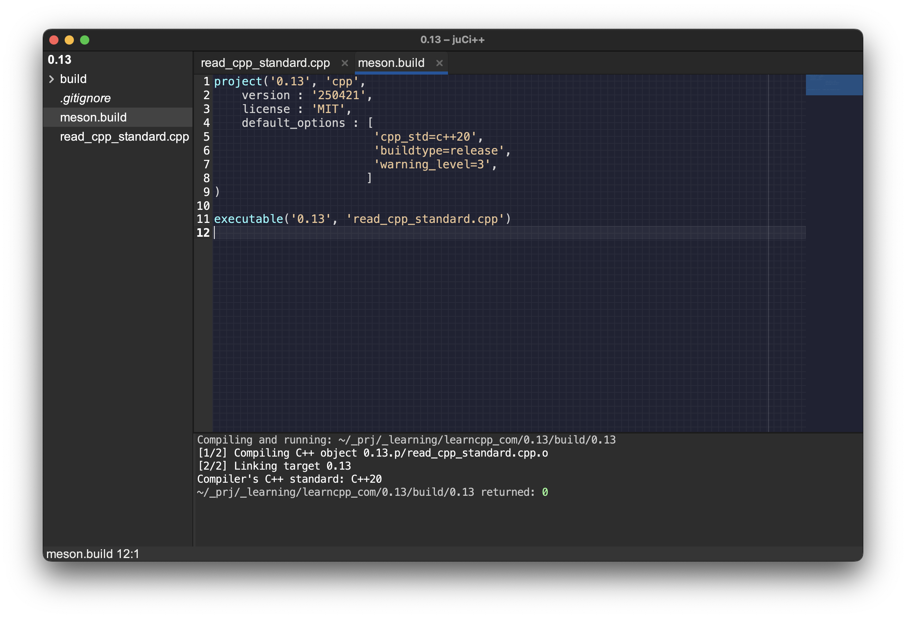Image resolution: width=906 pixels, height=618 pixels.
Task: Place cursor on empty line 12
Action: pyautogui.click(x=509, y=233)
